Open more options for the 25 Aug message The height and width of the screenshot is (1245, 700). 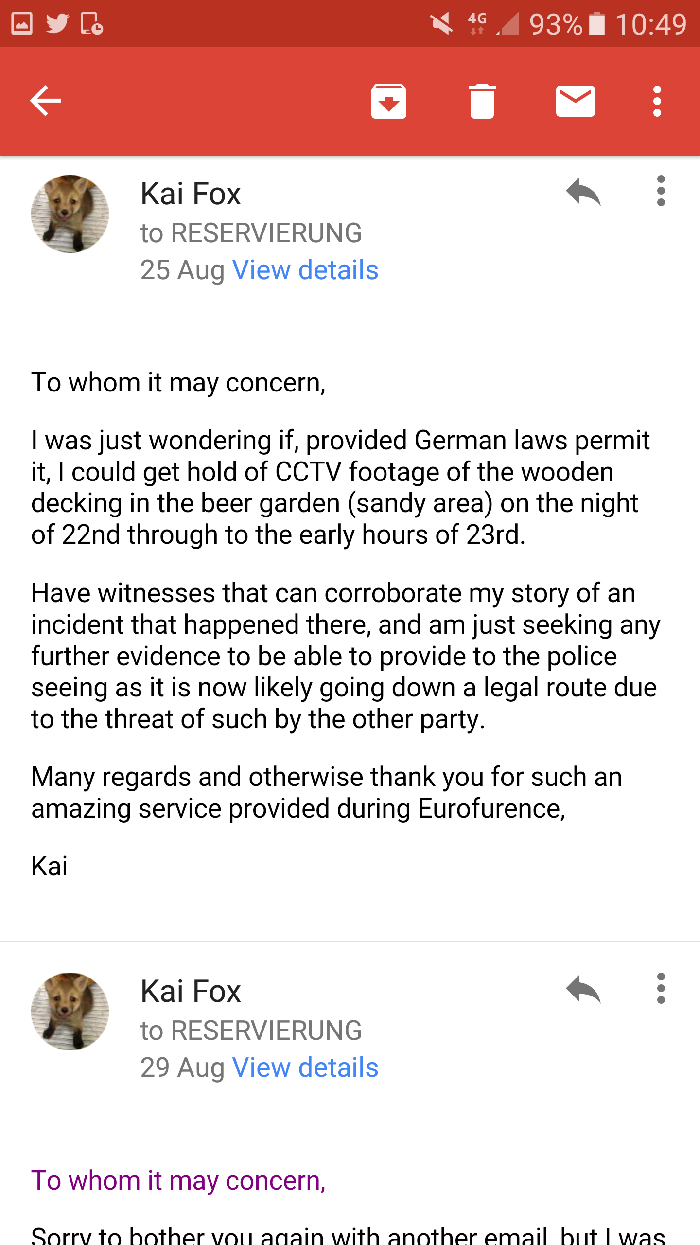[661, 191]
